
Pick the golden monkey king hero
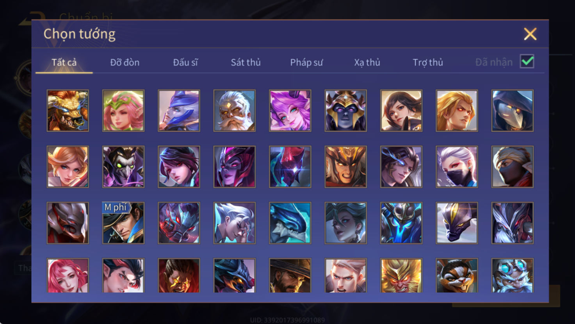(x=401, y=276)
